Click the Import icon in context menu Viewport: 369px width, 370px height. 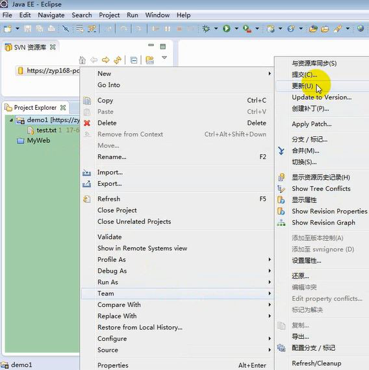click(x=86, y=173)
